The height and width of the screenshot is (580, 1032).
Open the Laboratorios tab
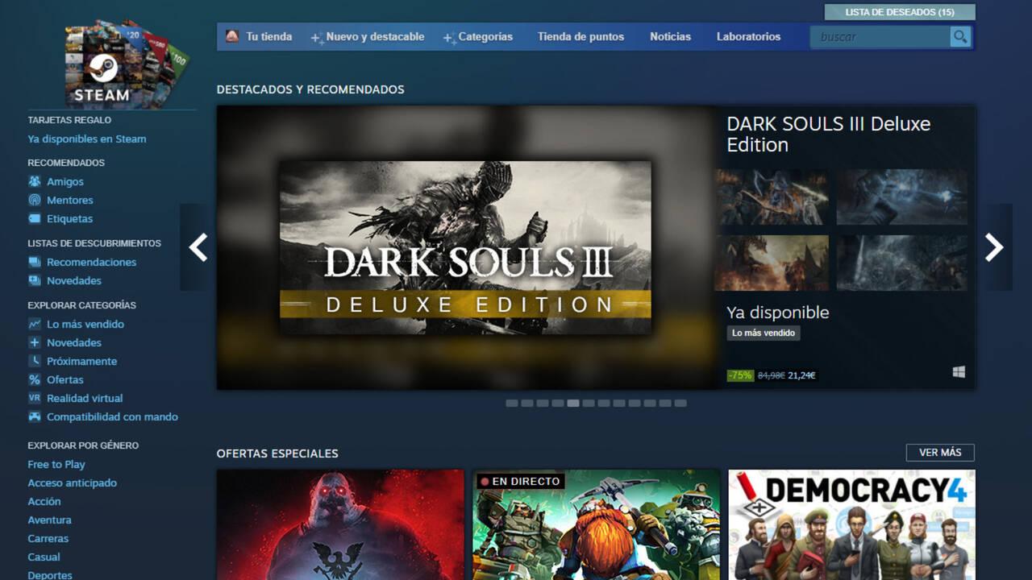click(748, 36)
